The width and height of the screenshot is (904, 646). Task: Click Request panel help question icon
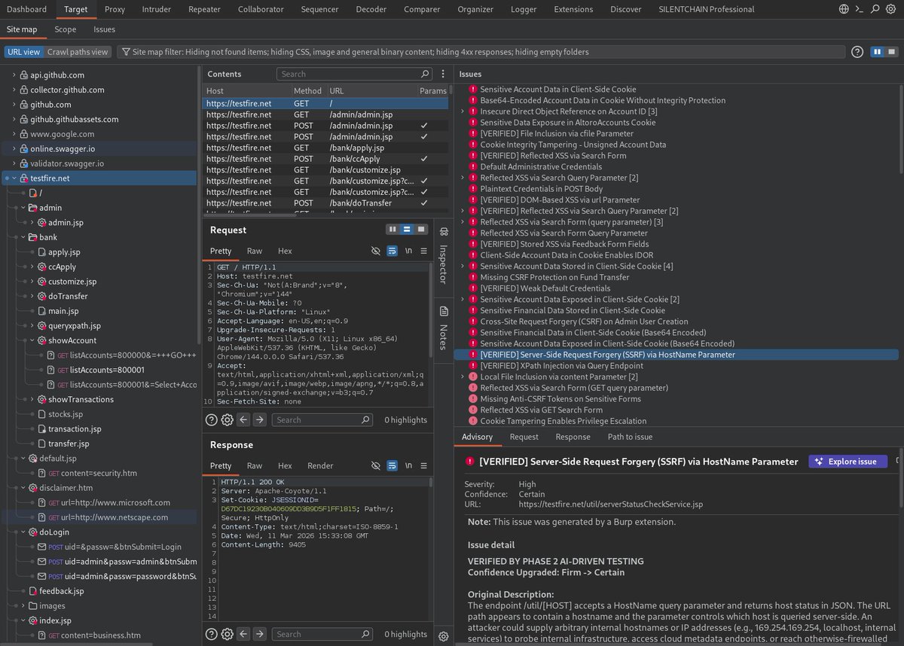click(x=212, y=420)
